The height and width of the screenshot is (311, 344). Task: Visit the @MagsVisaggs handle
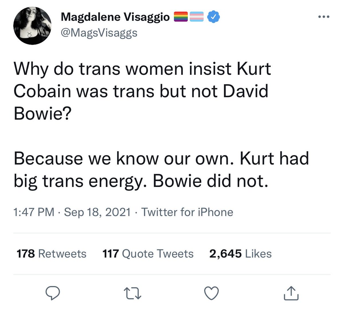(x=99, y=33)
